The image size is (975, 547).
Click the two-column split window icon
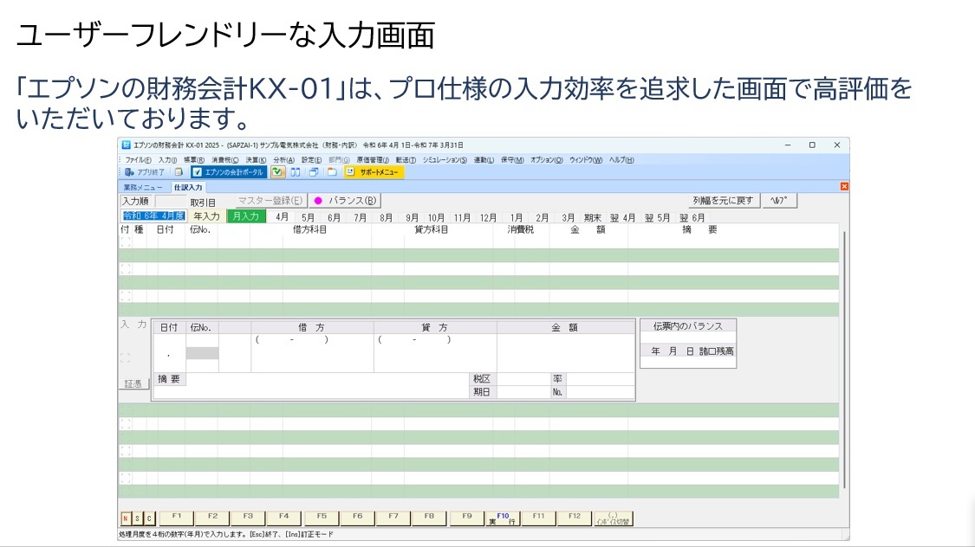pos(296,172)
